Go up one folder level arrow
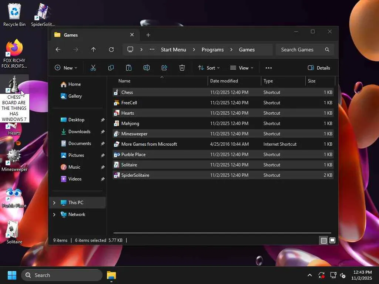 click(94, 50)
